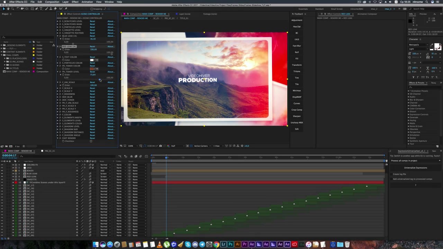The image size is (443, 249).
Task: Click the Curves button in ft-Toolbar
Action: pos(297,103)
